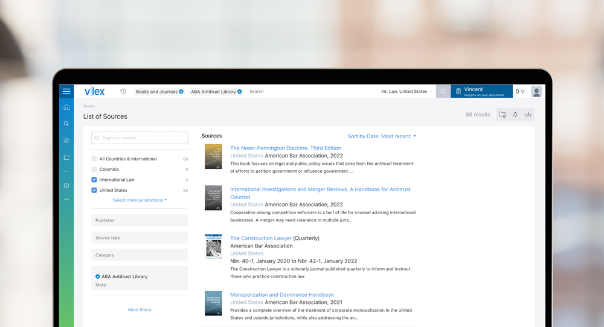Go to Home in the sidebar
The width and height of the screenshot is (604, 327).
pyautogui.click(x=66, y=107)
